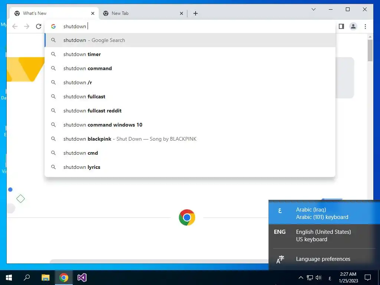Open Chrome's three-dot menu

[365, 26]
